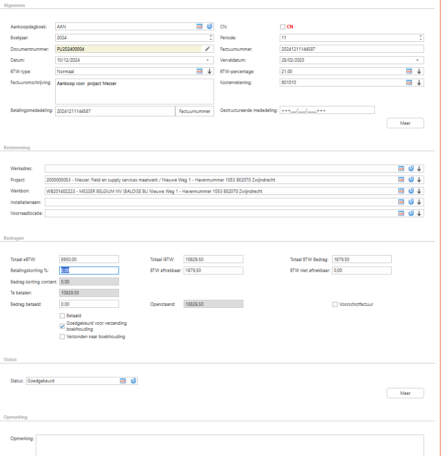Click down arrow icon of Installatienaam
This screenshot has width=441, height=456.
coord(419,202)
